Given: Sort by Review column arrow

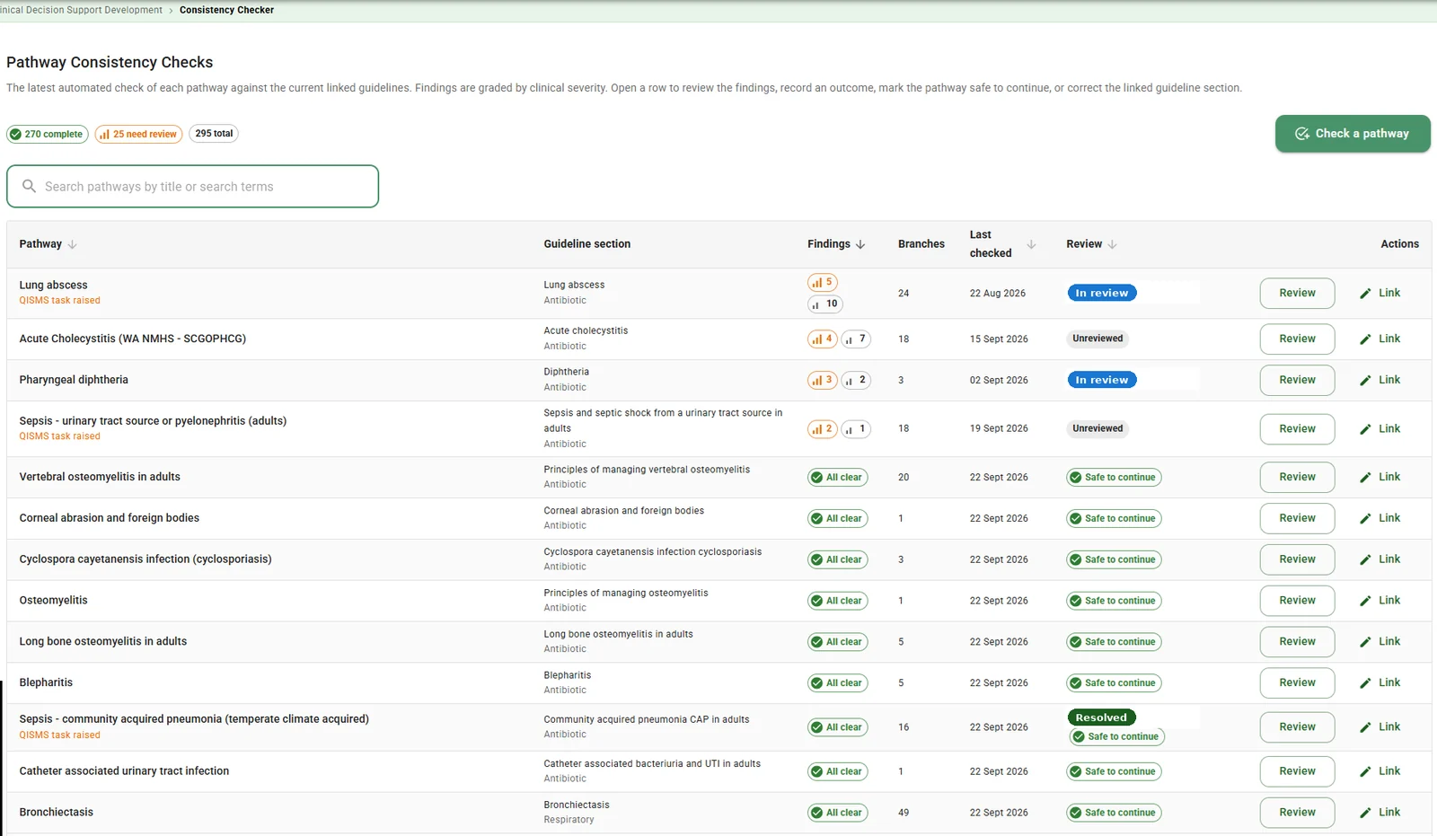Looking at the screenshot, I should 1112,244.
